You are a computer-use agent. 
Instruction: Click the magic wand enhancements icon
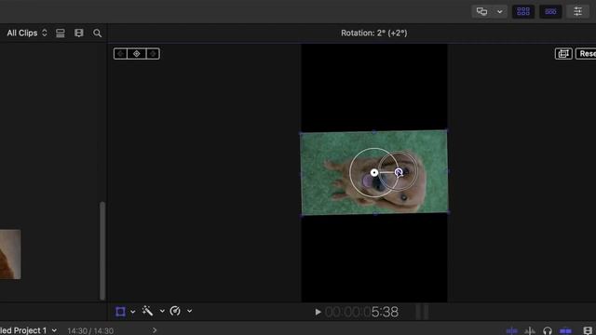[147, 311]
